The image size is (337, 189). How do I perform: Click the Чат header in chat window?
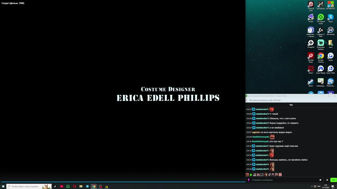click(x=291, y=105)
